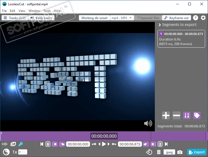
Task: Click the cut start time field 00:00:00.000
Action: 78,144
